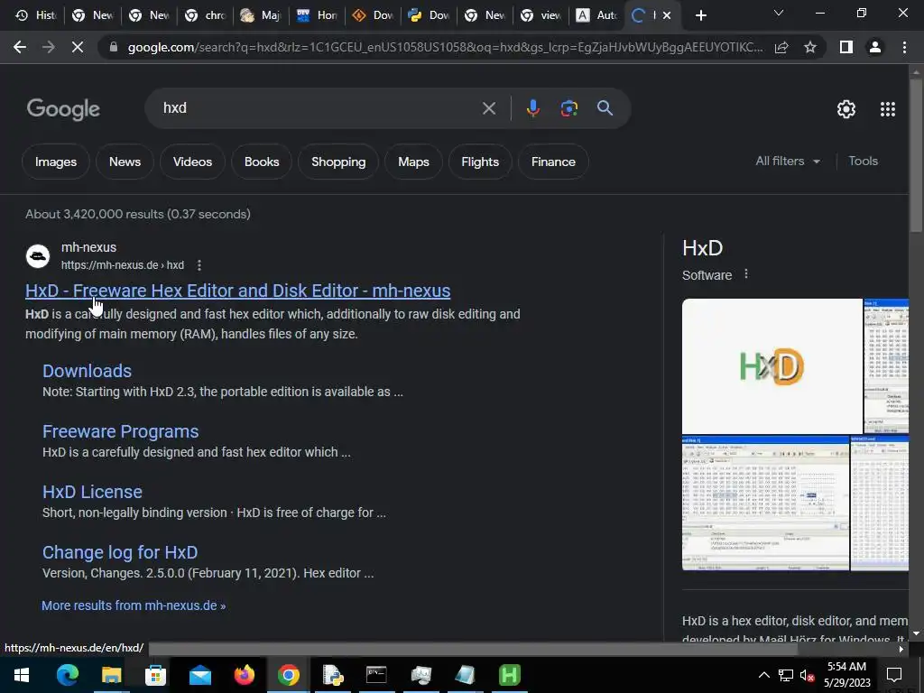
Task: Launch Firefox from the taskbar
Action: 244,675
